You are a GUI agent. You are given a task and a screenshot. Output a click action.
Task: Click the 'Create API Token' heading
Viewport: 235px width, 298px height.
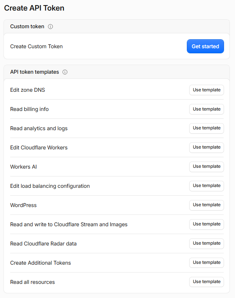click(x=34, y=8)
